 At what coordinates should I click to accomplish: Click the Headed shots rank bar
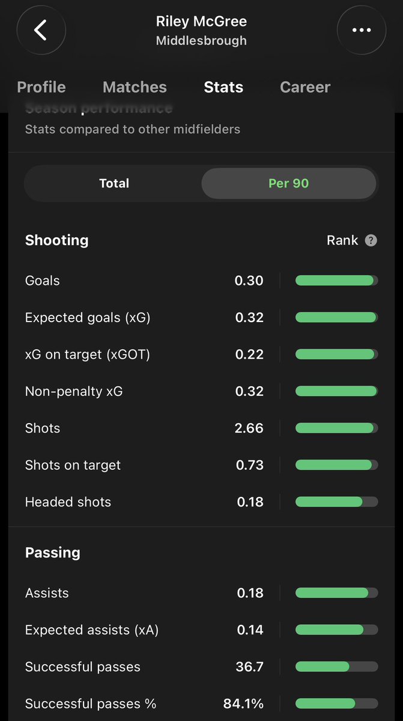click(x=337, y=502)
